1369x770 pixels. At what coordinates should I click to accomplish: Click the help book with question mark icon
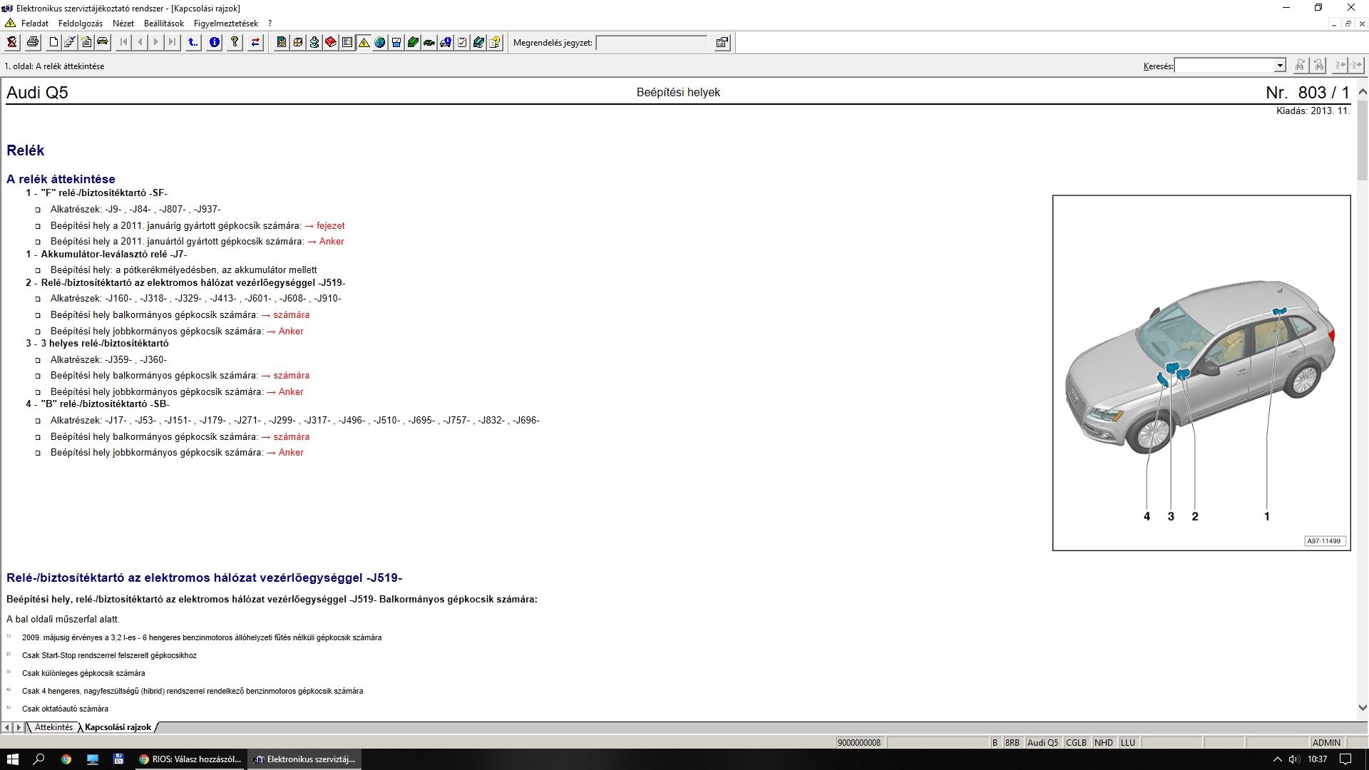(495, 43)
